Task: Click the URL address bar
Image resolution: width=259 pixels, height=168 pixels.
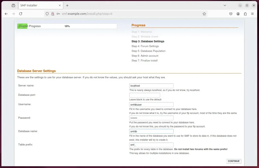Action: (125, 14)
